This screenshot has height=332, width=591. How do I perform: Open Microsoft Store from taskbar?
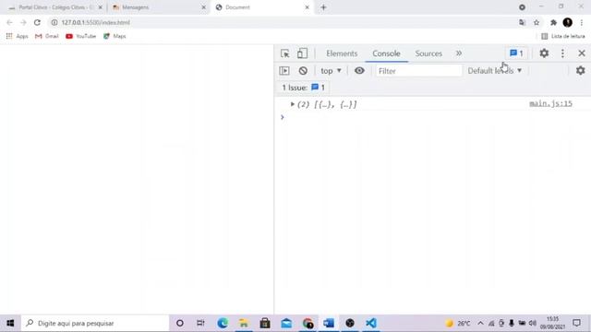tap(265, 323)
